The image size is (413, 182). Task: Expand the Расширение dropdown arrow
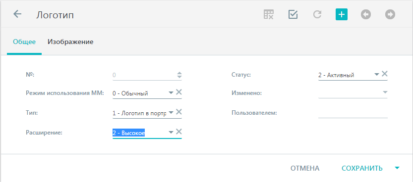(171, 132)
